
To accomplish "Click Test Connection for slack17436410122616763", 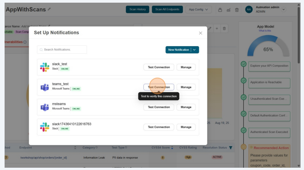I will [159, 127].
